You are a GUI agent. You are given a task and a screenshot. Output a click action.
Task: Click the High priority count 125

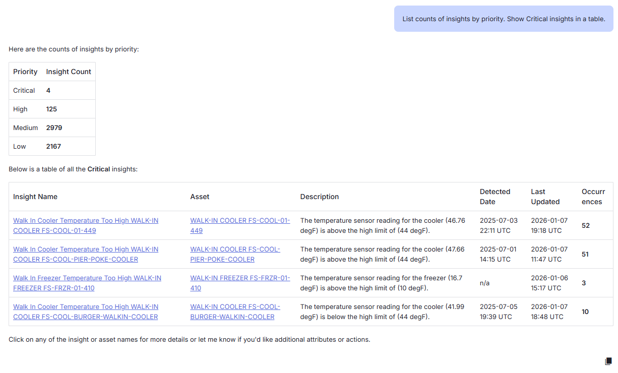(51, 109)
